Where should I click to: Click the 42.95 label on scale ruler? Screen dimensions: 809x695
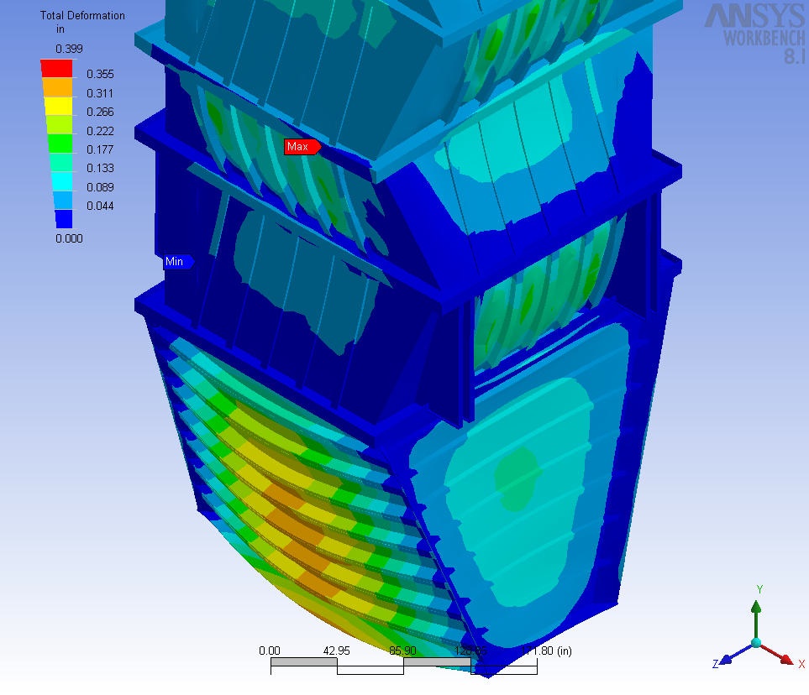337,651
